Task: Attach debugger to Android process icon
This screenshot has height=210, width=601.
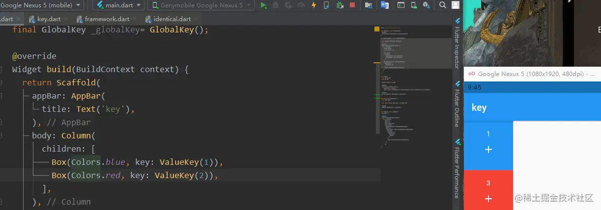Action: [x=339, y=5]
